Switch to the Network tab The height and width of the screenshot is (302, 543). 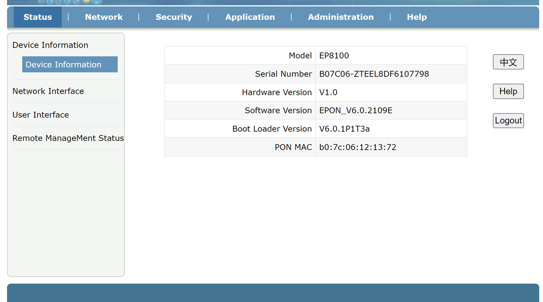point(104,17)
